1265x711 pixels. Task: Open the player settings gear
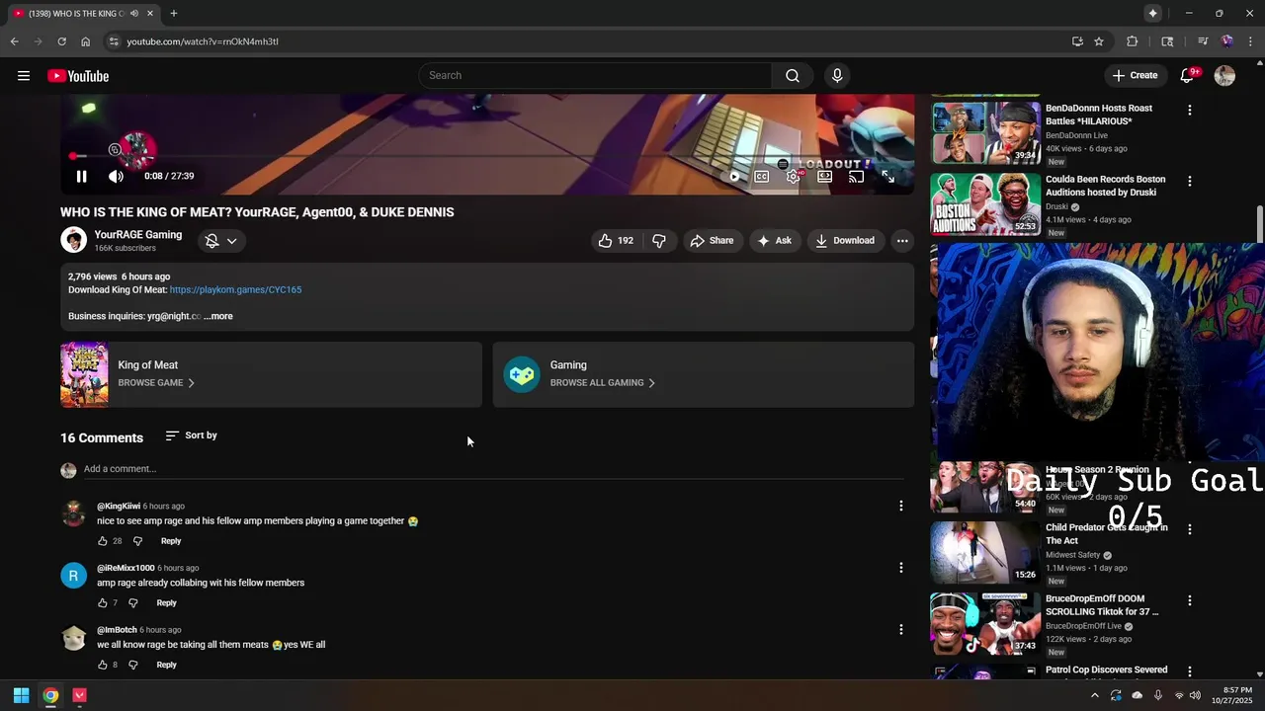794,177
